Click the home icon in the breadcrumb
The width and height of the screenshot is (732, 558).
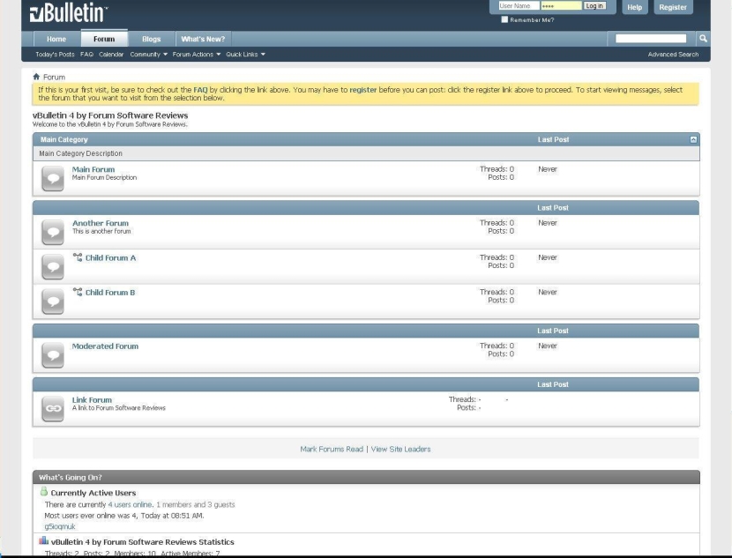tap(35, 76)
